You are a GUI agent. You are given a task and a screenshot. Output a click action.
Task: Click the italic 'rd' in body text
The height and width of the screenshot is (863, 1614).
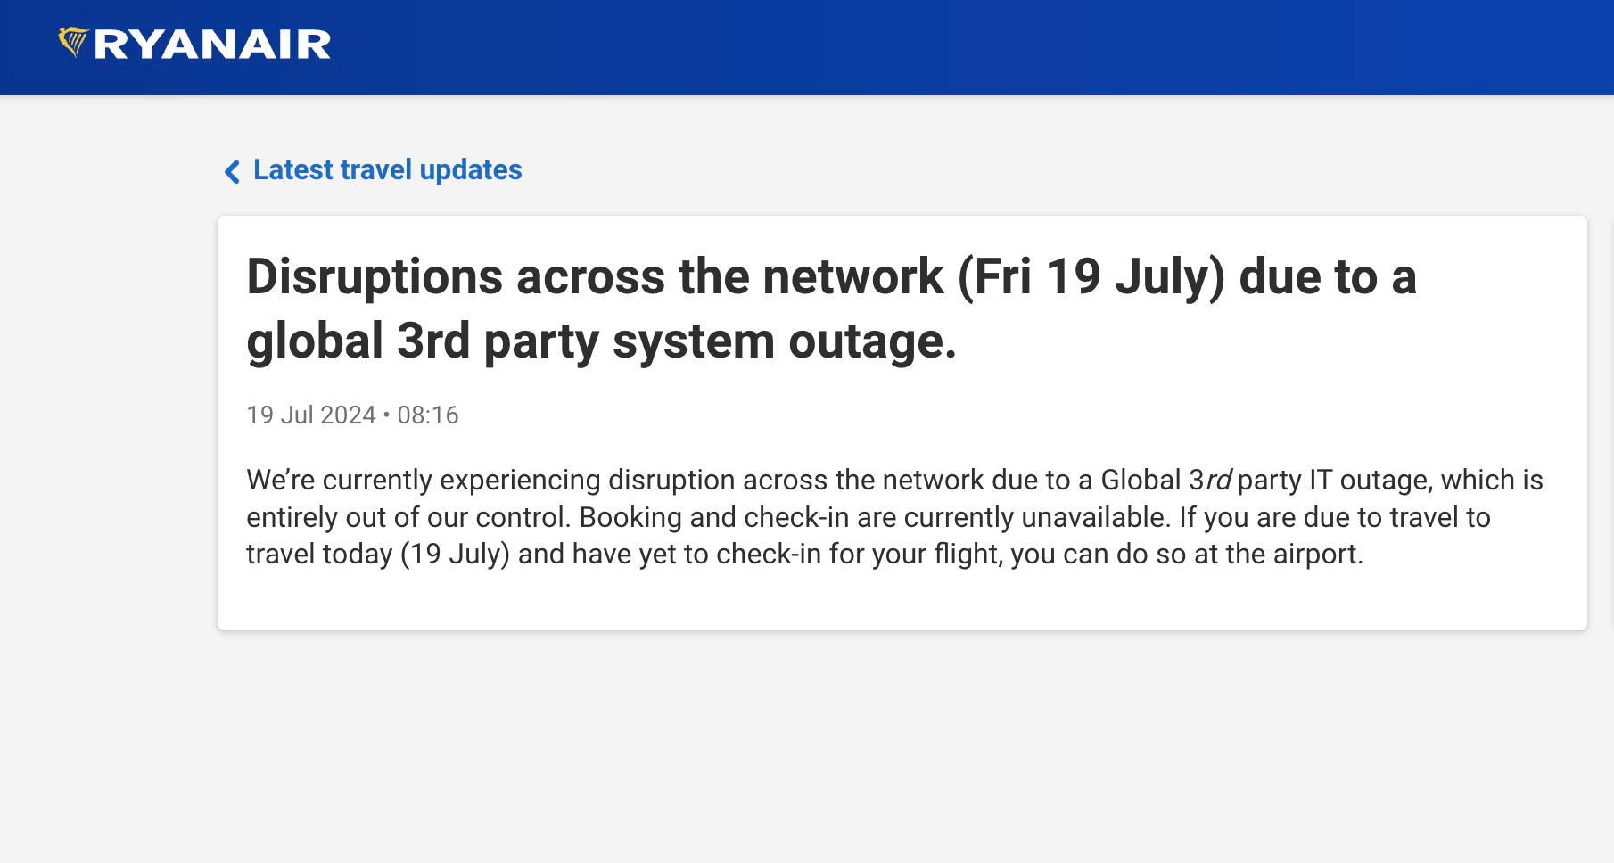point(1218,481)
